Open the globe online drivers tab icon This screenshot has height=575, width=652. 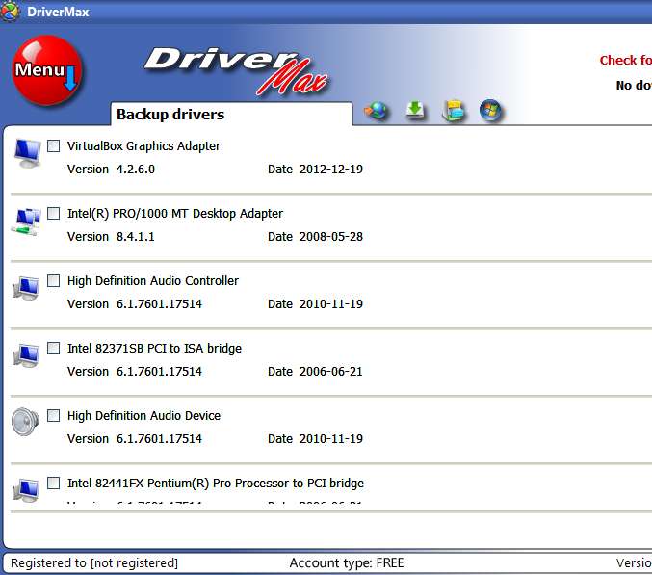tap(377, 111)
